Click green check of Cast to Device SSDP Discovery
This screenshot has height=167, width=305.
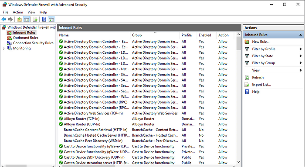pos(61,157)
